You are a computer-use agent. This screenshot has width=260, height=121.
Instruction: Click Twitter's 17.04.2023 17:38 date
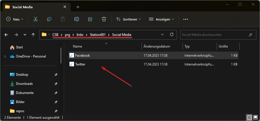click(155, 64)
